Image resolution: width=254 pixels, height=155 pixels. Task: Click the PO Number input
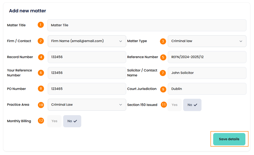[87, 89]
